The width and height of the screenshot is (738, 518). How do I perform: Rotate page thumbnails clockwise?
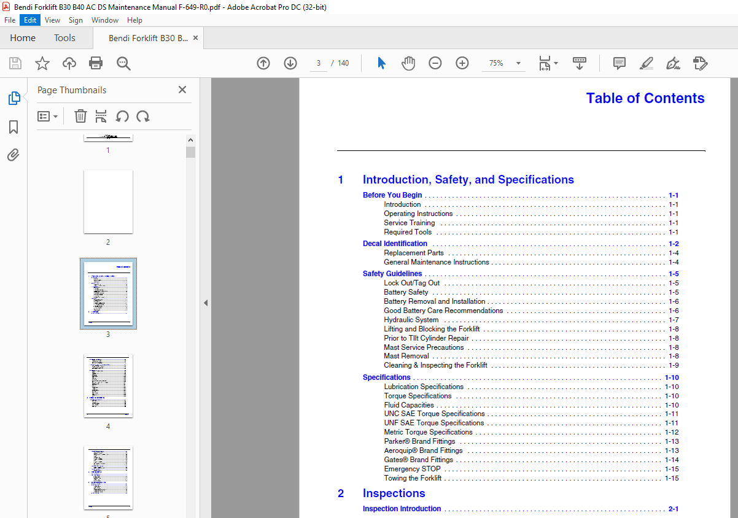[143, 116]
